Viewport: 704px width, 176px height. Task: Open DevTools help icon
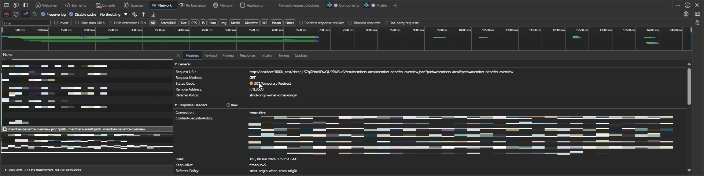688,5
